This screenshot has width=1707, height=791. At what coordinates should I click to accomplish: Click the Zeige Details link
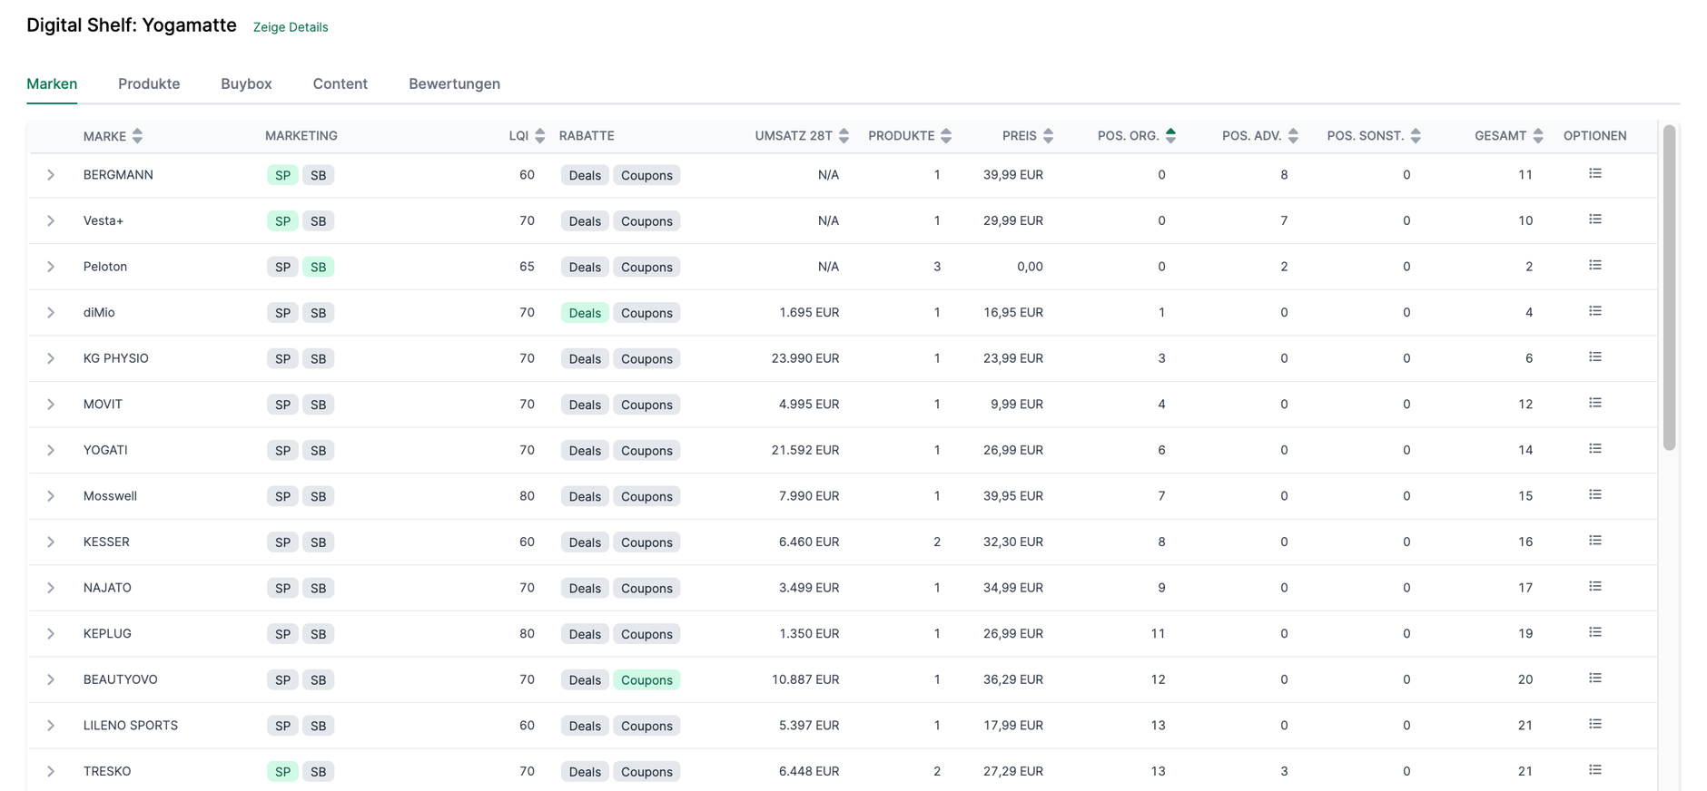pyautogui.click(x=291, y=27)
